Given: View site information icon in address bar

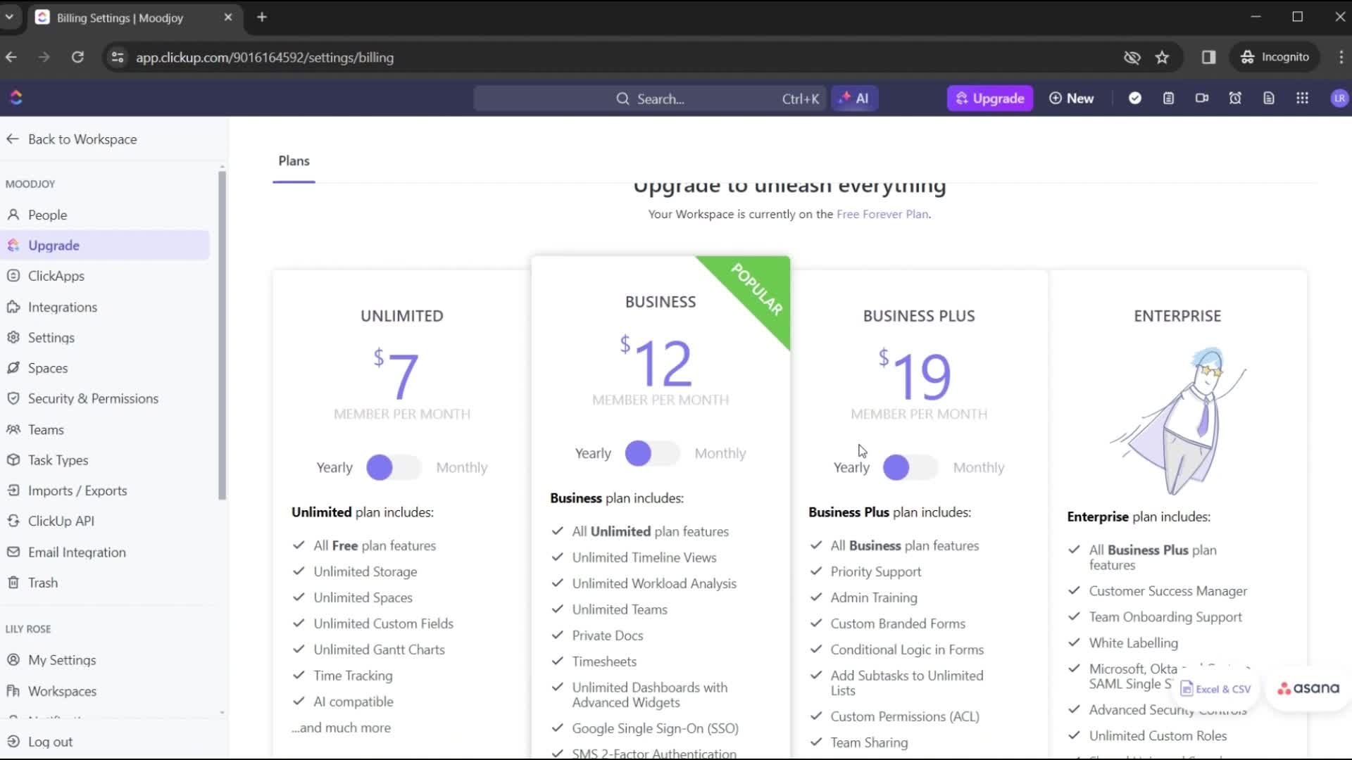Looking at the screenshot, I should coord(118,58).
